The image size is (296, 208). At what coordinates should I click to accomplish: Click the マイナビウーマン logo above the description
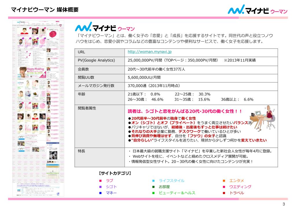(105, 27)
